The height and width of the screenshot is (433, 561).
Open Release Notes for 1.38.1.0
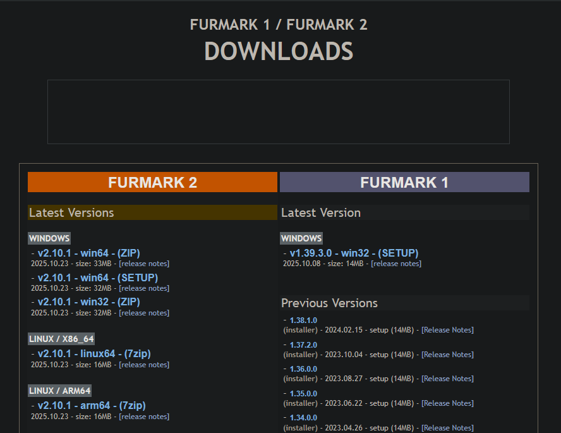(447, 330)
